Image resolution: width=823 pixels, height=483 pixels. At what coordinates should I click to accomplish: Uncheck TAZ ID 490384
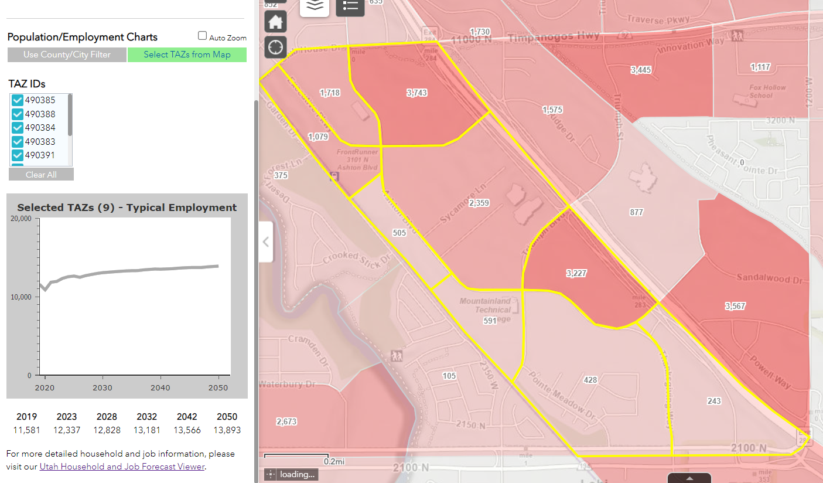(18, 128)
